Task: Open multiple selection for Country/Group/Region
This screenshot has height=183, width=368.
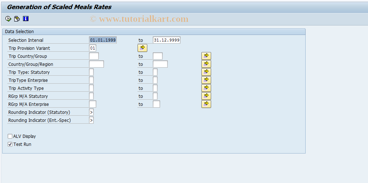Action: pos(206,64)
